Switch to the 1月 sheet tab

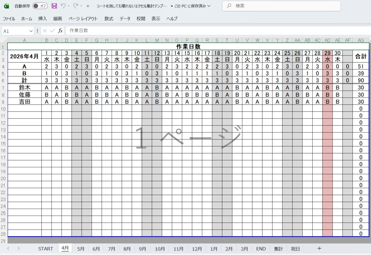[x=214, y=249]
